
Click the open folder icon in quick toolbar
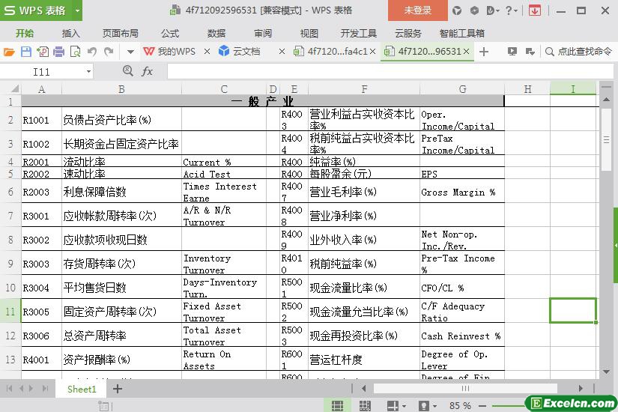click(9, 52)
